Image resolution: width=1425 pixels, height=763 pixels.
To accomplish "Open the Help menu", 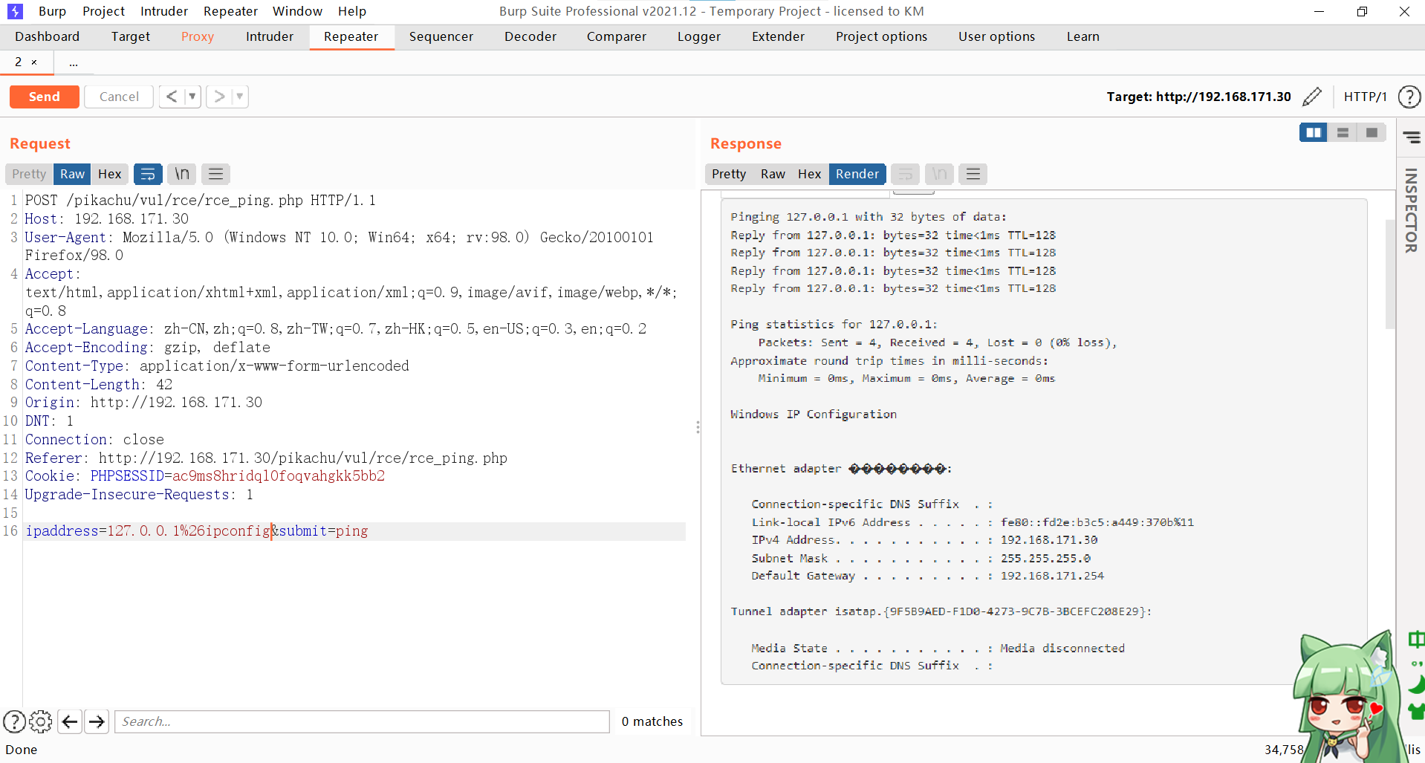I will point(352,11).
